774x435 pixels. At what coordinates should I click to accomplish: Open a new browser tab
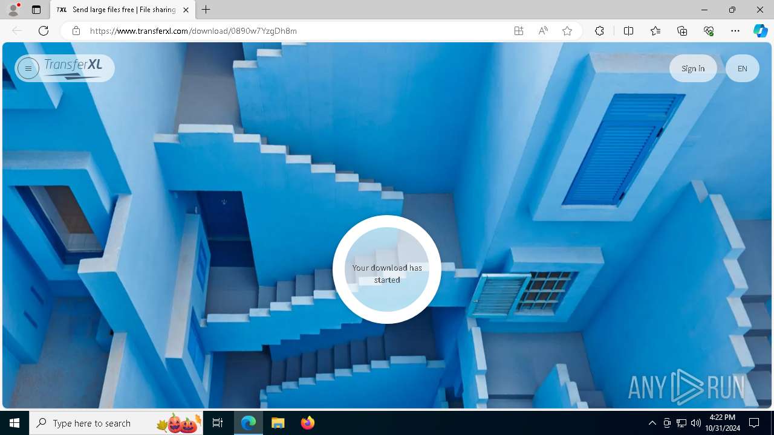[206, 10]
